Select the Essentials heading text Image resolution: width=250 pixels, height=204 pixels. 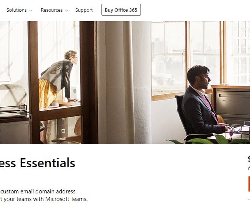point(47,163)
